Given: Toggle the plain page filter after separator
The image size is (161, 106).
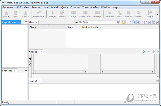Looking at the screenshot, I should [x=130, y=22].
